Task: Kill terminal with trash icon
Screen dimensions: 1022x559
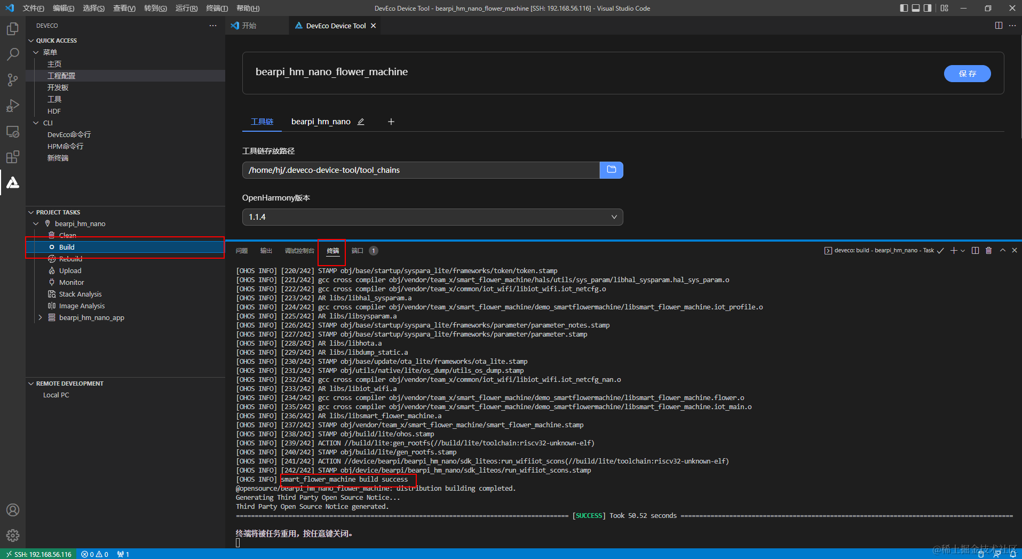Action: coord(988,251)
